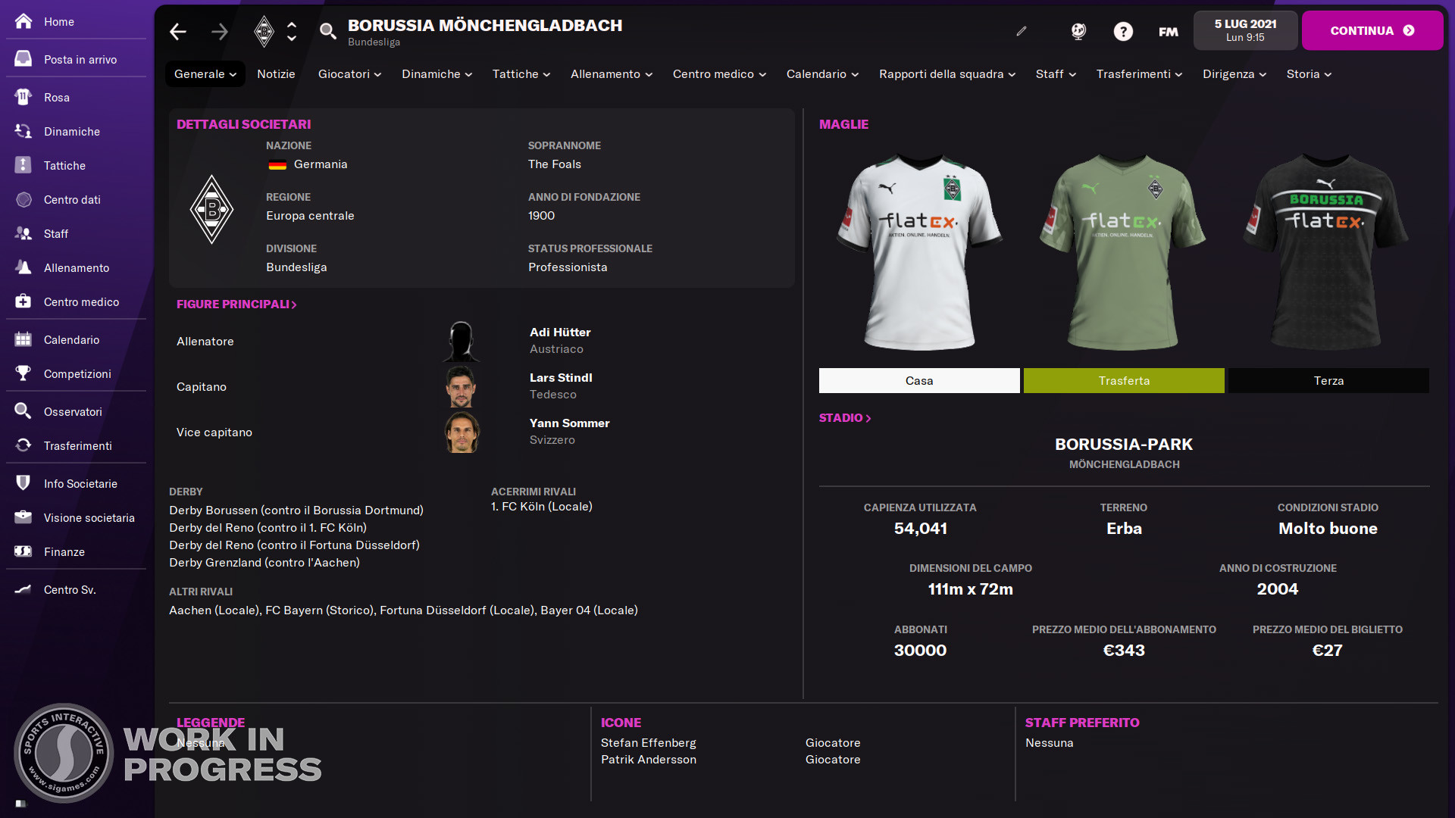Click the black third shirt image
The width and height of the screenshot is (1455, 818).
[1326, 252]
